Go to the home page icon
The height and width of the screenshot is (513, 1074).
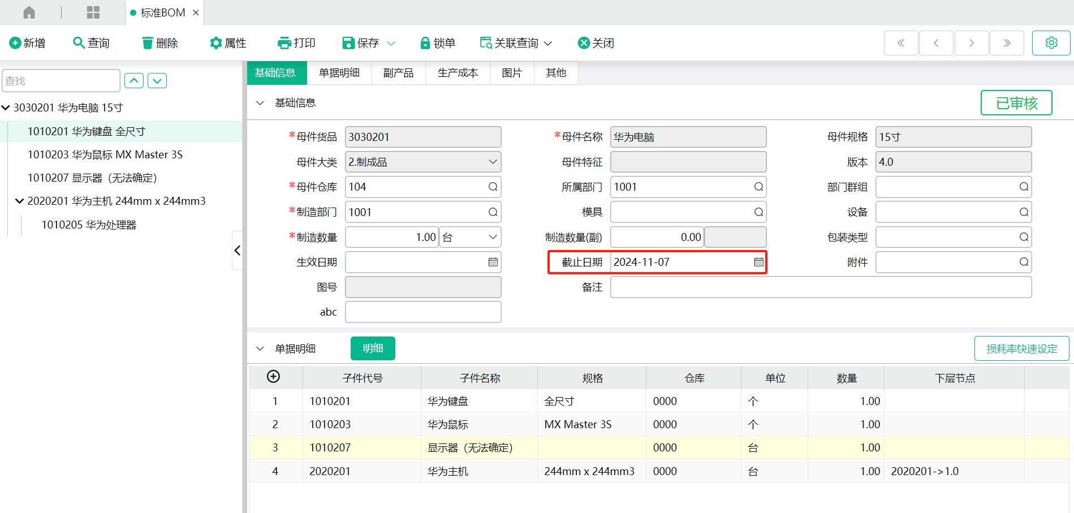pyautogui.click(x=29, y=12)
